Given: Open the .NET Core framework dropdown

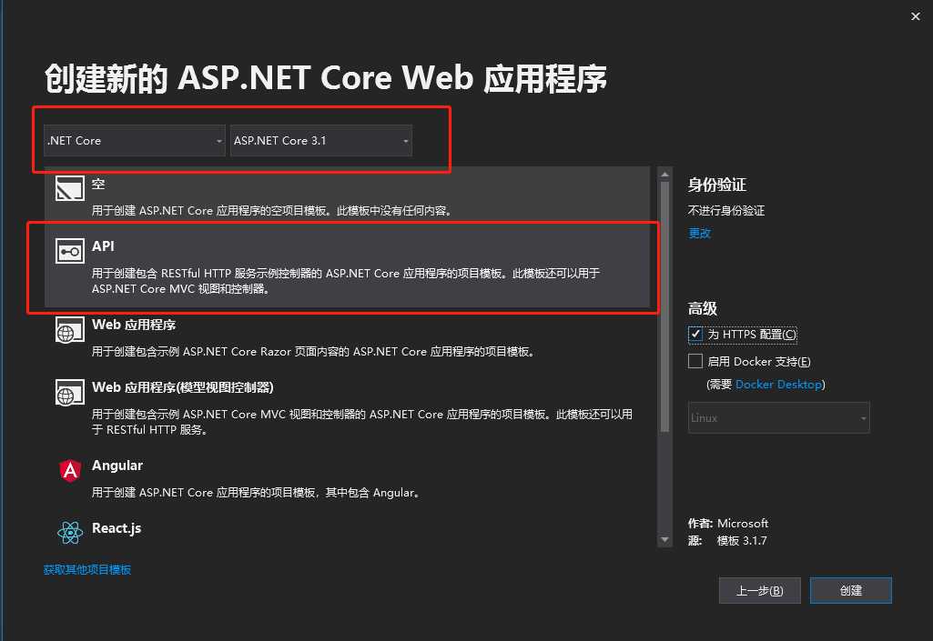Looking at the screenshot, I should pyautogui.click(x=135, y=141).
